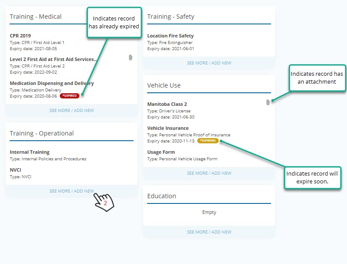Open attachment paperclip for Manitoba Class 2
347x264 pixels.
[x=268, y=102]
